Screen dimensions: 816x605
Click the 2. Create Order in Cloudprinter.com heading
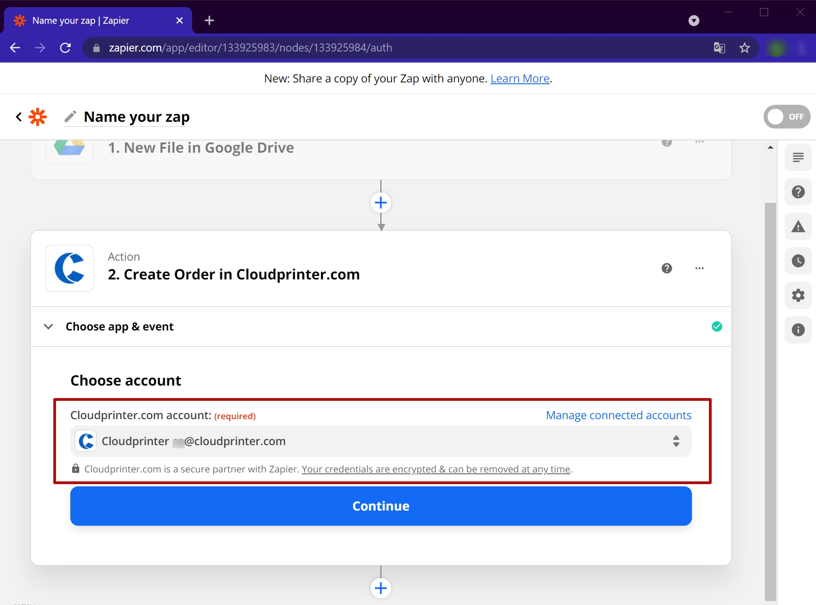[x=234, y=274]
